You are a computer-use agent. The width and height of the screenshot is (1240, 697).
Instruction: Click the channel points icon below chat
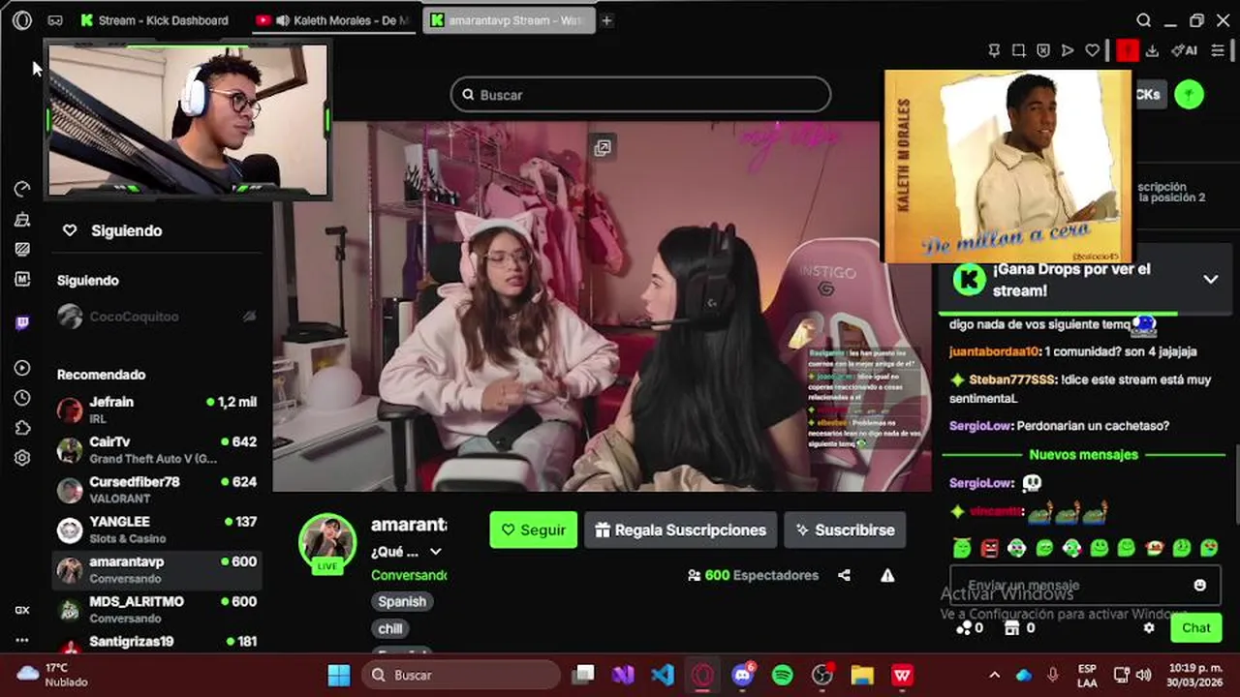(963, 627)
